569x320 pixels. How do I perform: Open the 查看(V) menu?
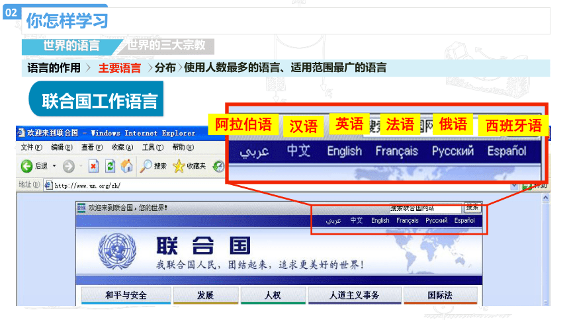(x=92, y=147)
